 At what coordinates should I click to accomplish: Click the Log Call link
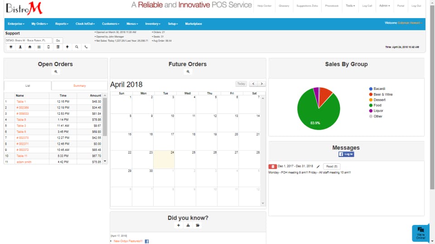(367, 6)
